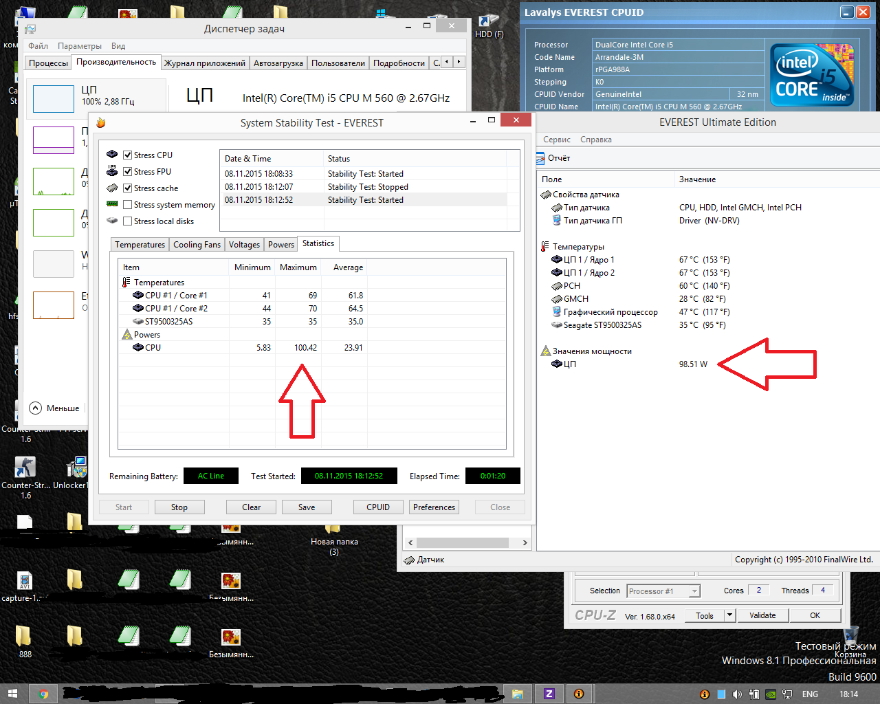Click the Save button in Stability Test

pyautogui.click(x=307, y=507)
